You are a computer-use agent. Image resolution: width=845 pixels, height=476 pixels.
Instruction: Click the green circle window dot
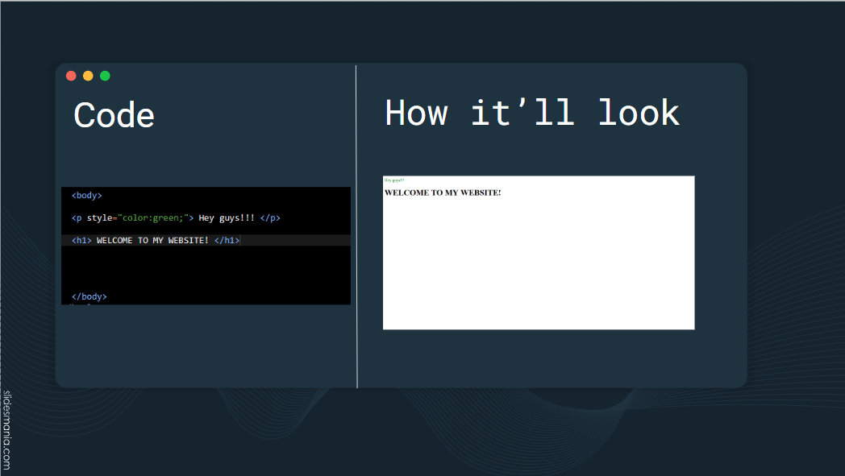point(105,76)
